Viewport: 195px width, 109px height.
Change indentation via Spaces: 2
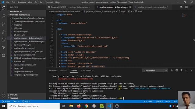click(159, 101)
